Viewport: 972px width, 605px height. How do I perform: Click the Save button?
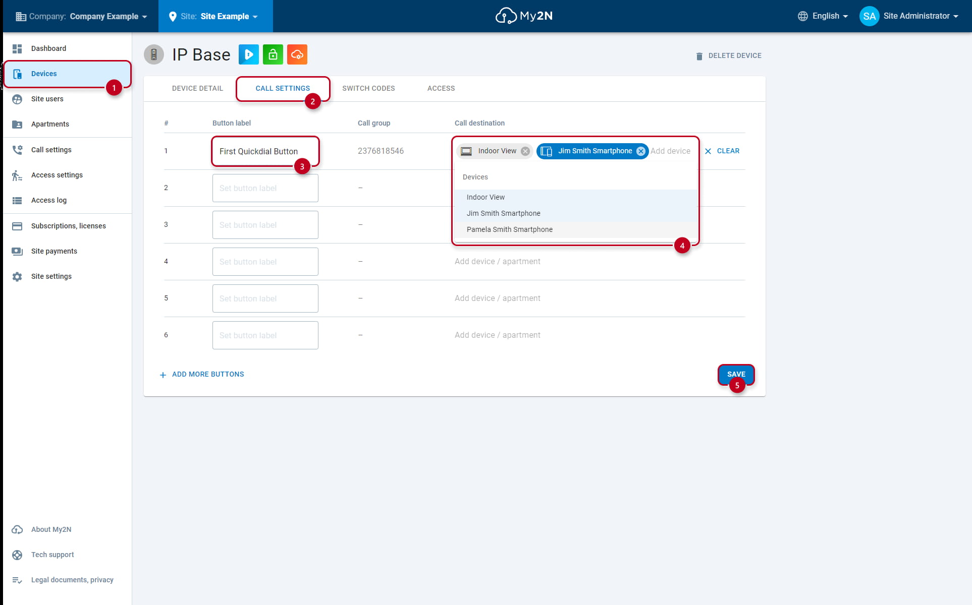click(x=736, y=374)
